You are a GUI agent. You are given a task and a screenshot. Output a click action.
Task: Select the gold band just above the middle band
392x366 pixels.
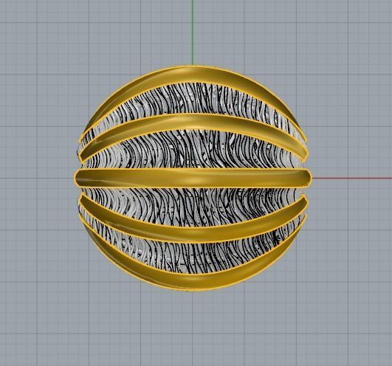pyautogui.click(x=193, y=122)
